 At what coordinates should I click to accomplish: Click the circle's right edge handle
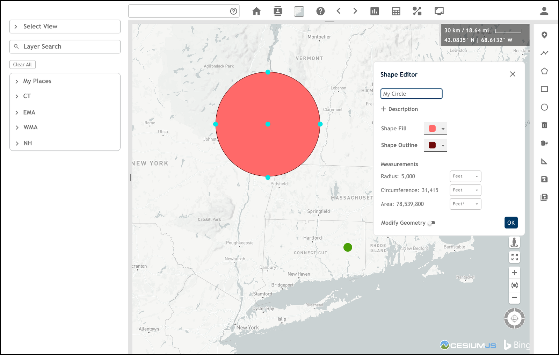(x=320, y=124)
